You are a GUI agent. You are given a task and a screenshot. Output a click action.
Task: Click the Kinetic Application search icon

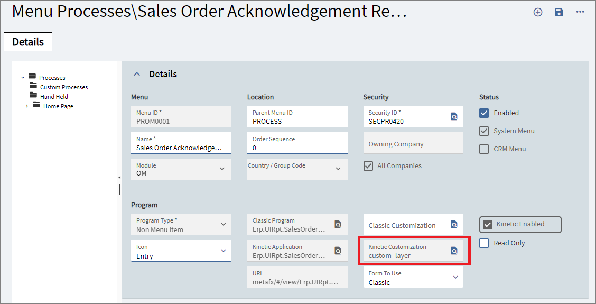click(x=338, y=251)
